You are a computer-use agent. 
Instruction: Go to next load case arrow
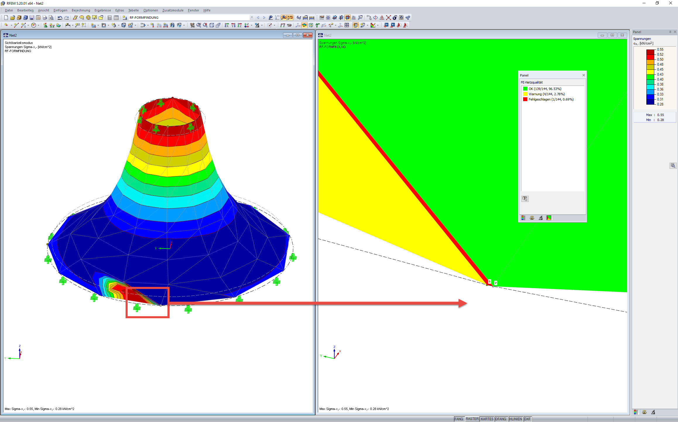[x=264, y=18]
